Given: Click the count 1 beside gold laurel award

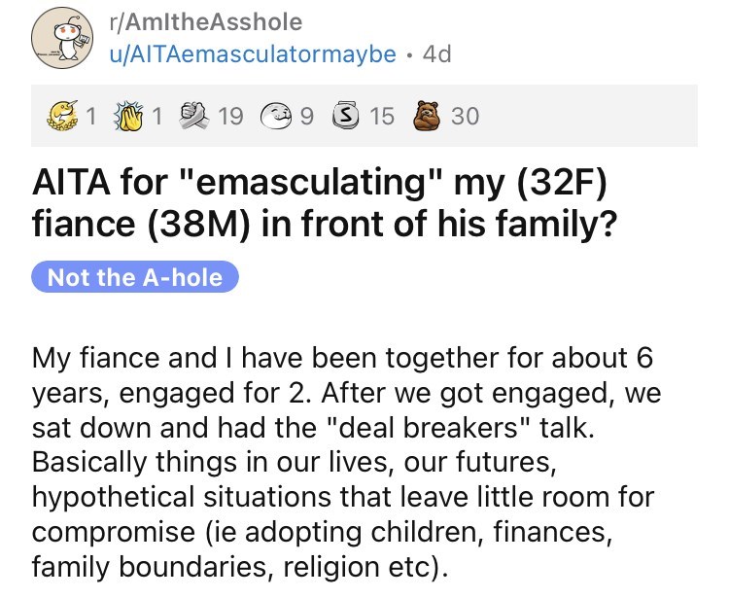Looking at the screenshot, I should 91,117.
